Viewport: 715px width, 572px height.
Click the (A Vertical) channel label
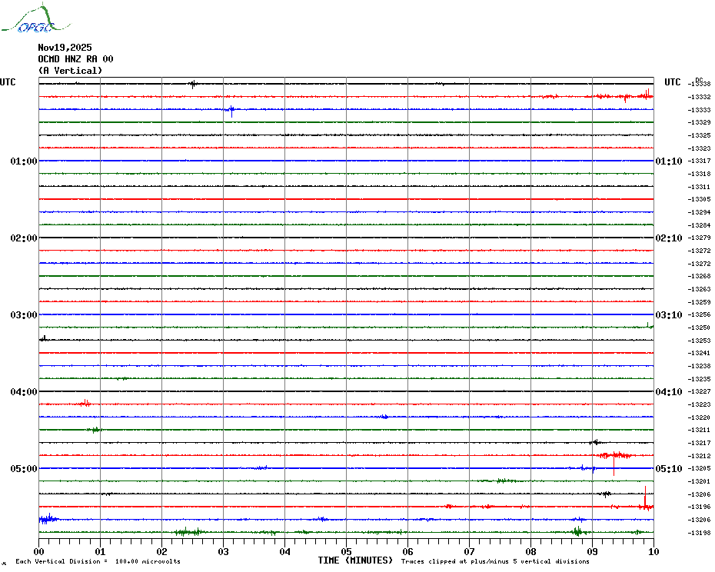[x=70, y=71]
